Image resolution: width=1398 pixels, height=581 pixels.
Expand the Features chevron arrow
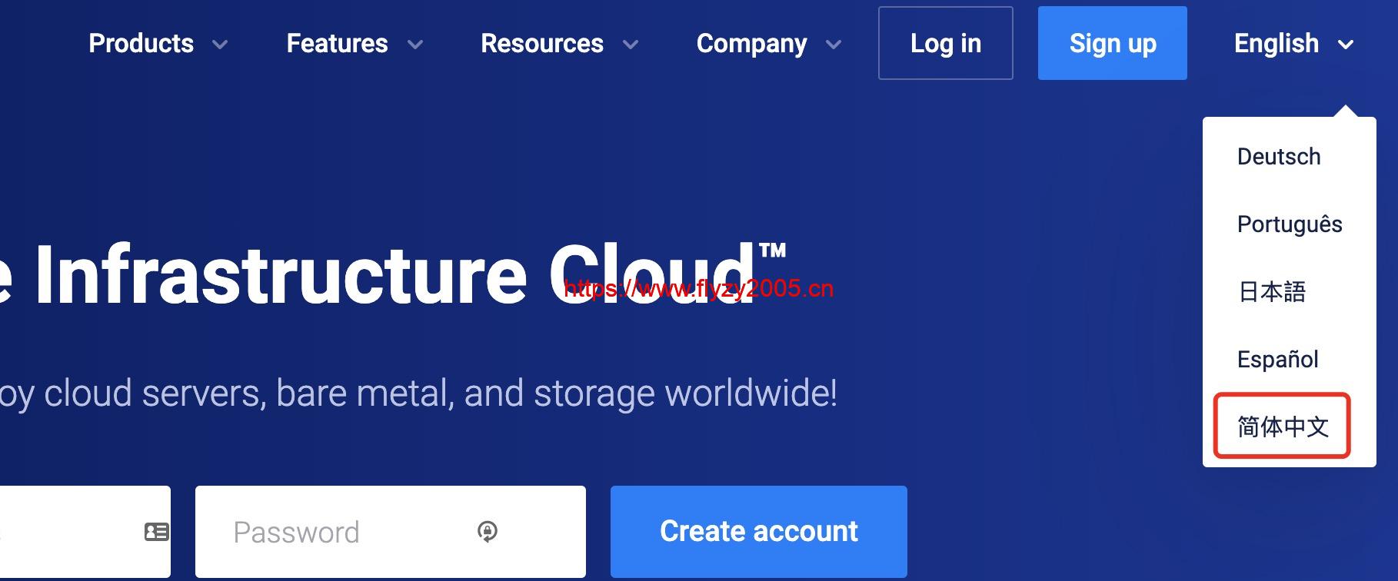click(x=415, y=45)
